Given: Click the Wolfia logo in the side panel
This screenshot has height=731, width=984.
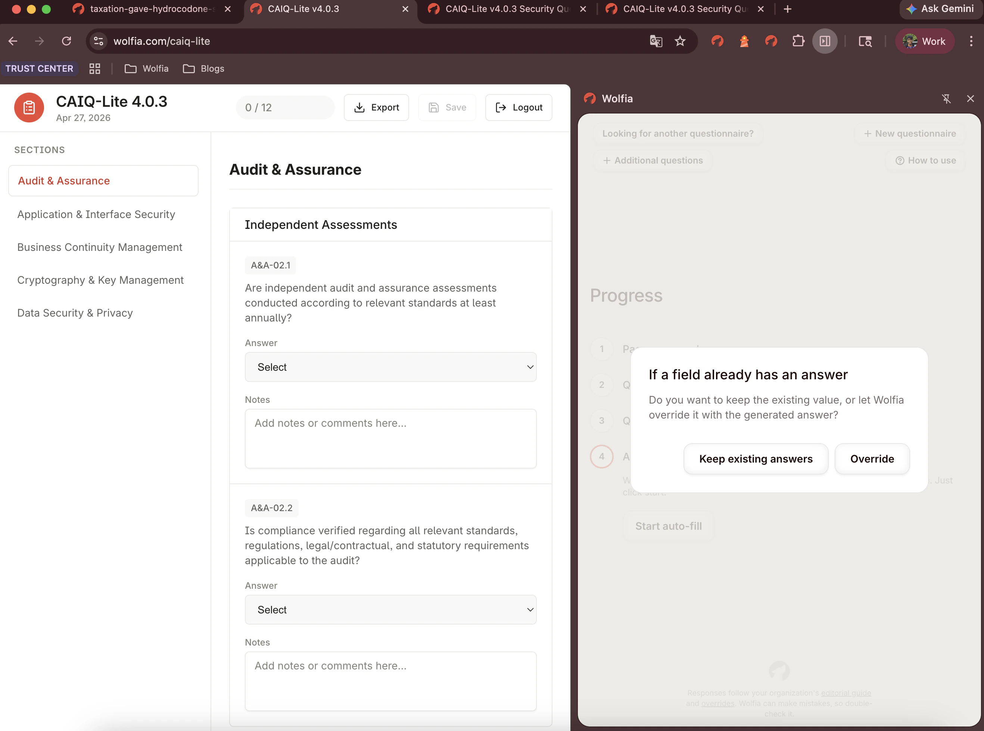Looking at the screenshot, I should pyautogui.click(x=590, y=99).
